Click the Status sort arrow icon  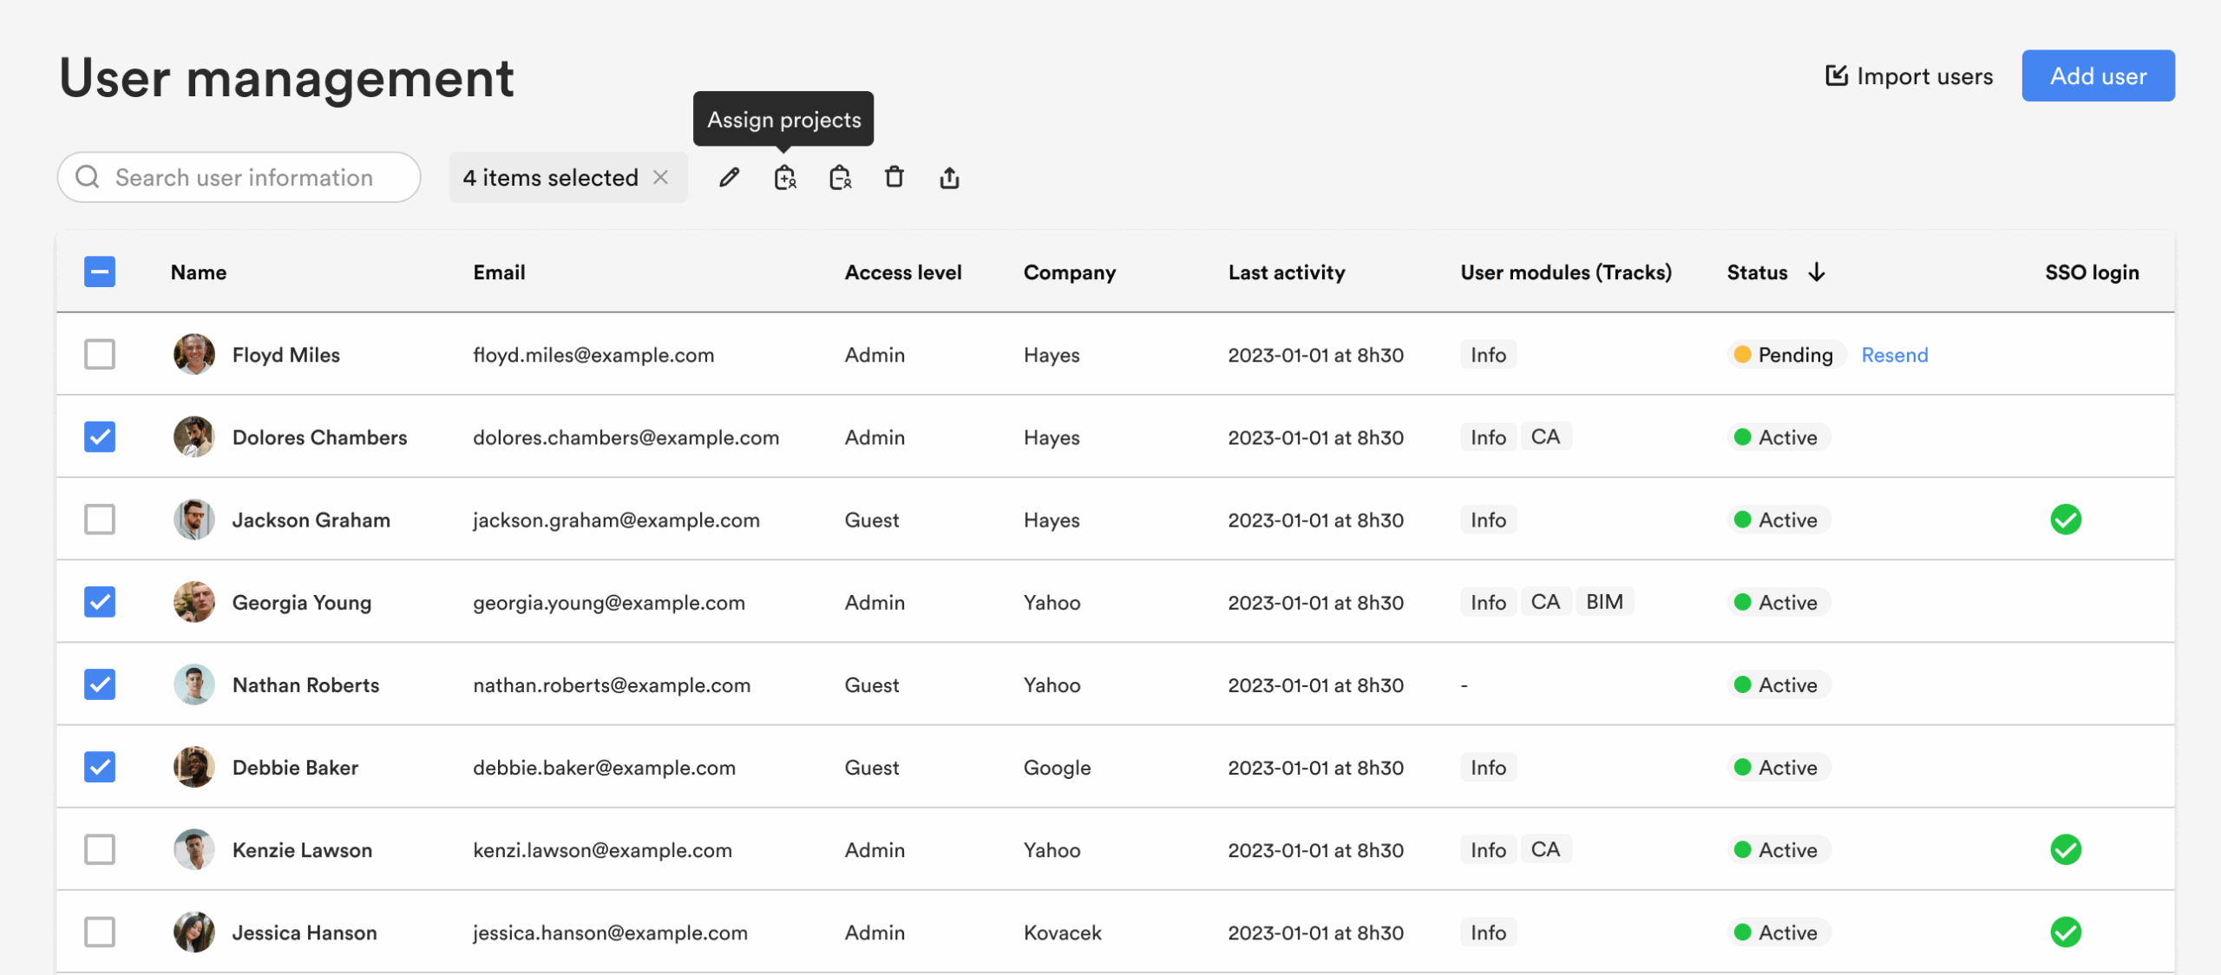click(1817, 272)
